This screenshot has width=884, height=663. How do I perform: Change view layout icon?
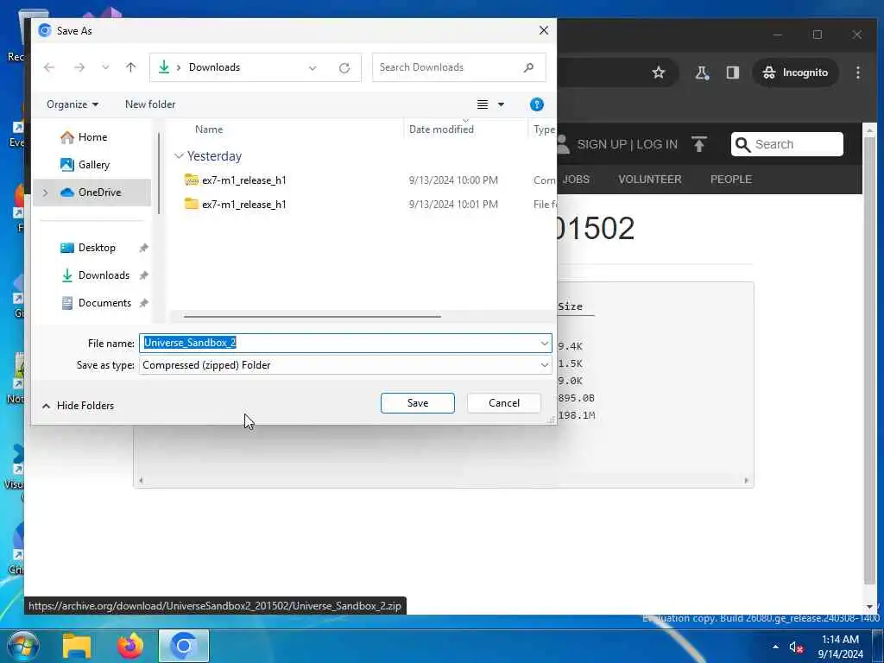point(483,104)
